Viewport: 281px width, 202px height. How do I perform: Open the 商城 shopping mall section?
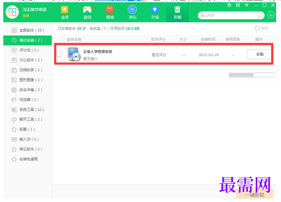(110, 13)
